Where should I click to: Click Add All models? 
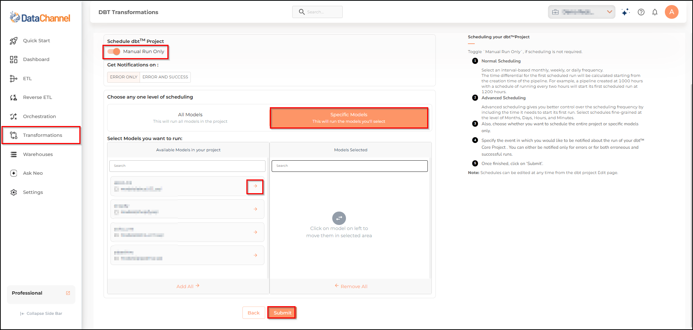click(x=188, y=286)
